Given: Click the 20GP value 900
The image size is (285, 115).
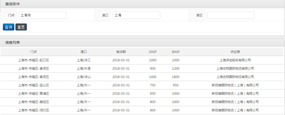Looking at the screenshot, I should (x=153, y=69).
